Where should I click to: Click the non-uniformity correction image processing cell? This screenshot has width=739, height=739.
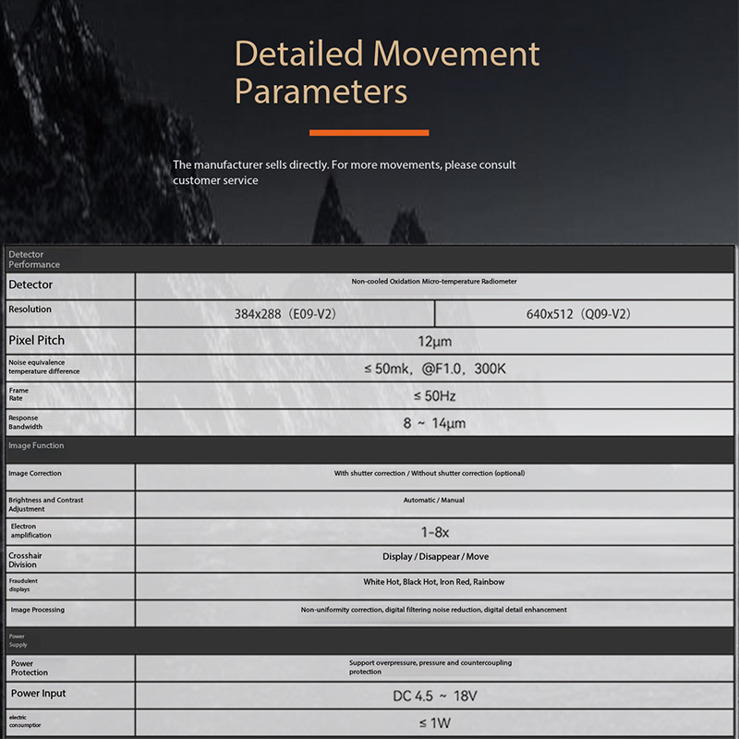point(434,610)
